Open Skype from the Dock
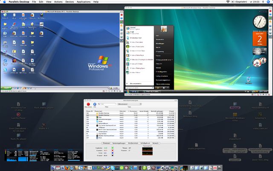The height and width of the screenshot is (171, 273). coord(113,168)
